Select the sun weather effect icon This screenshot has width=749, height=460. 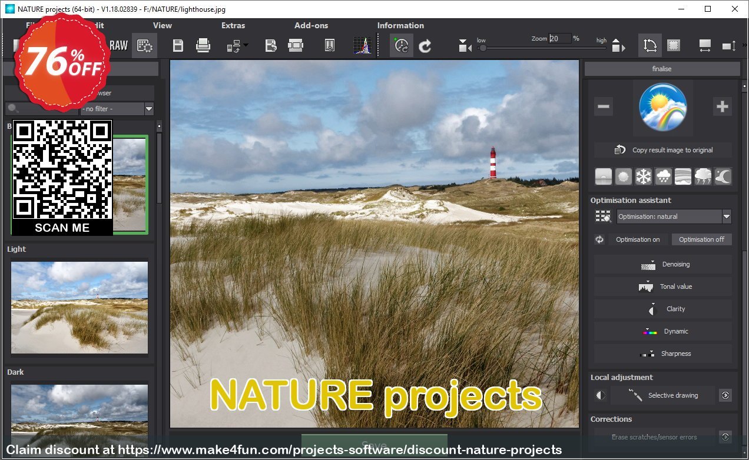point(624,176)
